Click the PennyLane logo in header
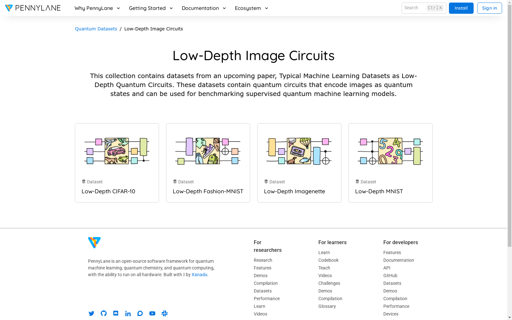512x320 pixels. click(x=33, y=8)
